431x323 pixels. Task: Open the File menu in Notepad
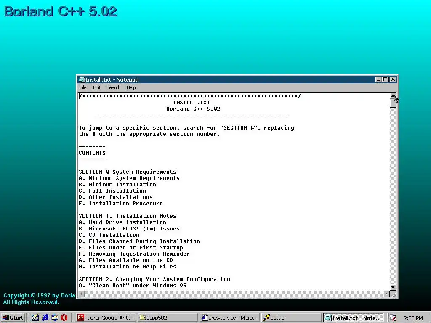[83, 87]
